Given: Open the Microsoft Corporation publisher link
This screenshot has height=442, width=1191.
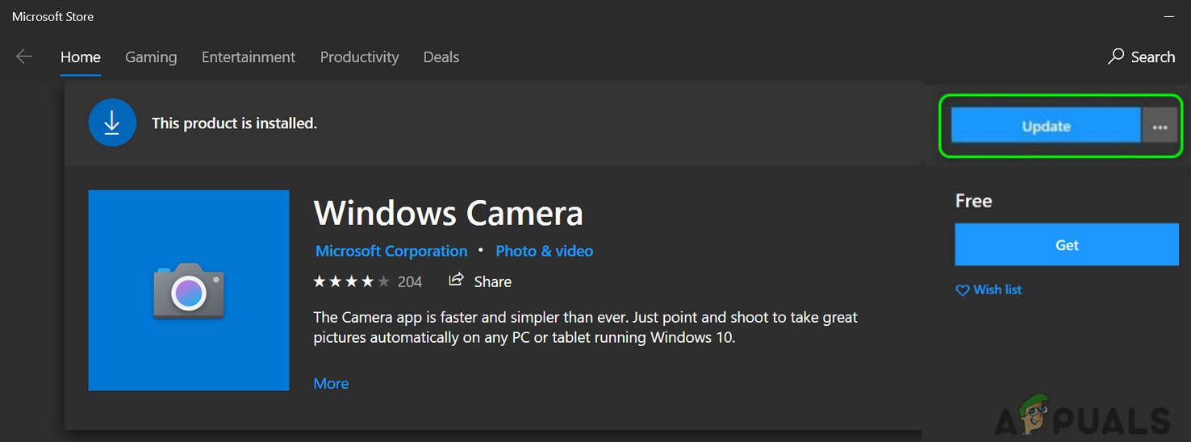Looking at the screenshot, I should pos(391,251).
